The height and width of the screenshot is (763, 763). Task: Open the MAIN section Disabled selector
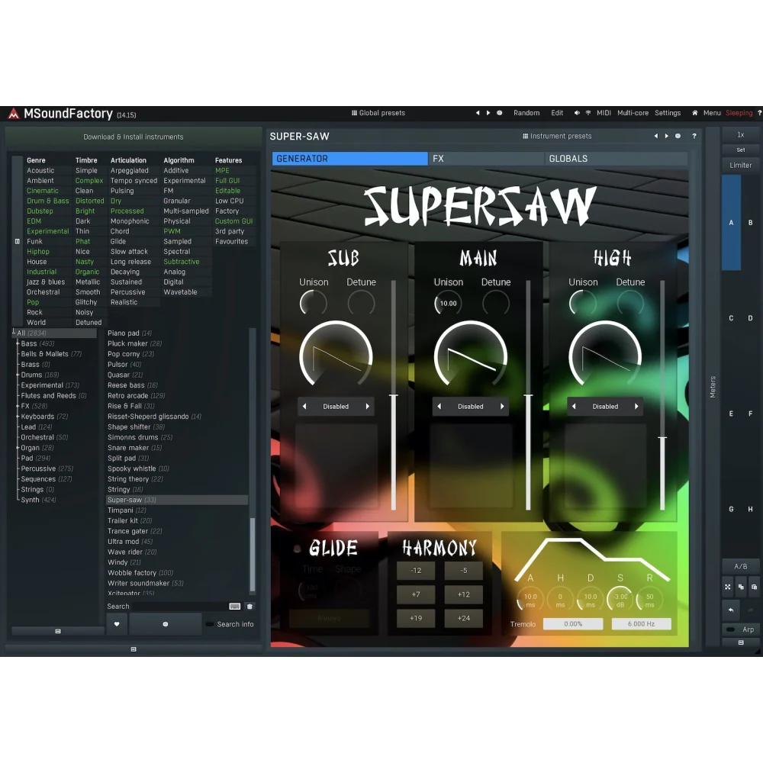471,407
